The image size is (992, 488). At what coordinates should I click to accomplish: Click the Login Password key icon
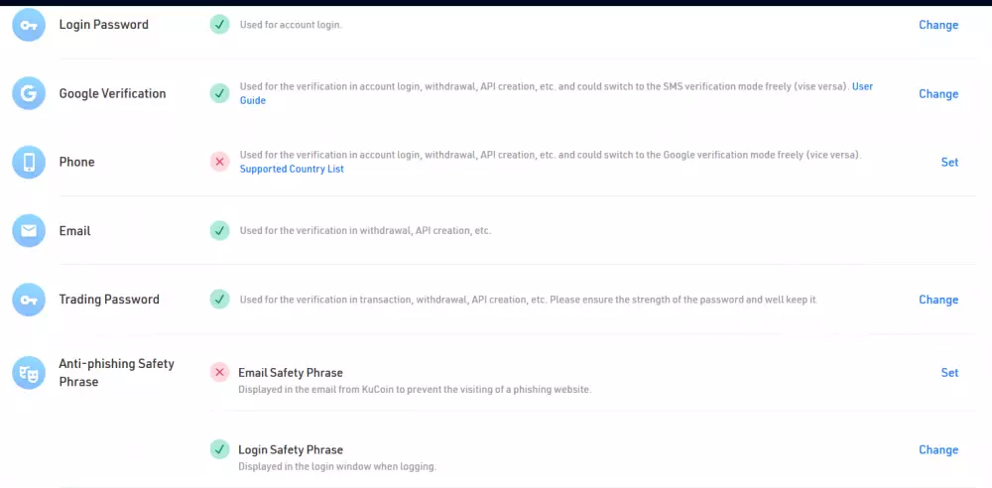(x=29, y=25)
